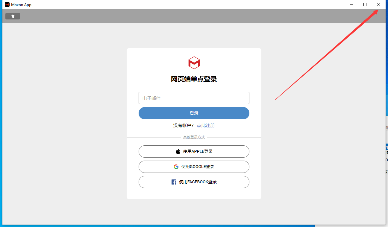388x227 pixels.
Task: Focus the 电子邮件 email input field
Action: click(194, 98)
